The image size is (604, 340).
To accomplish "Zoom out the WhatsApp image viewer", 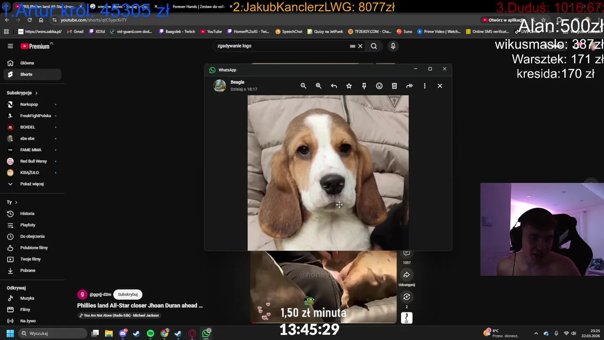I will [303, 86].
